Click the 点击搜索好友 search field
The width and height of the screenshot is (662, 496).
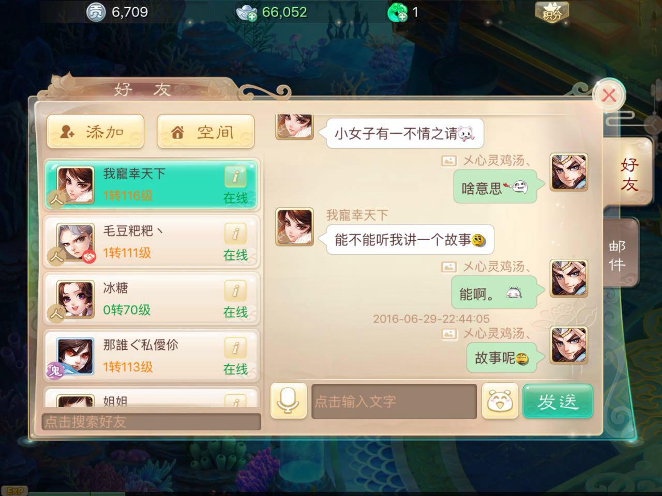[x=151, y=422]
